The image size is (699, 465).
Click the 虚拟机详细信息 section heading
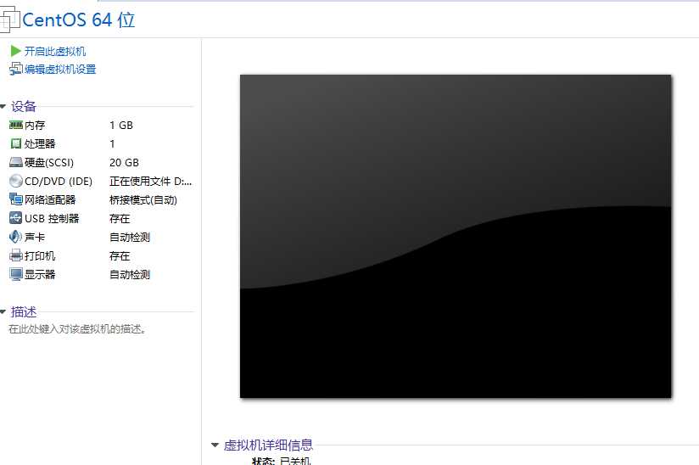268,445
